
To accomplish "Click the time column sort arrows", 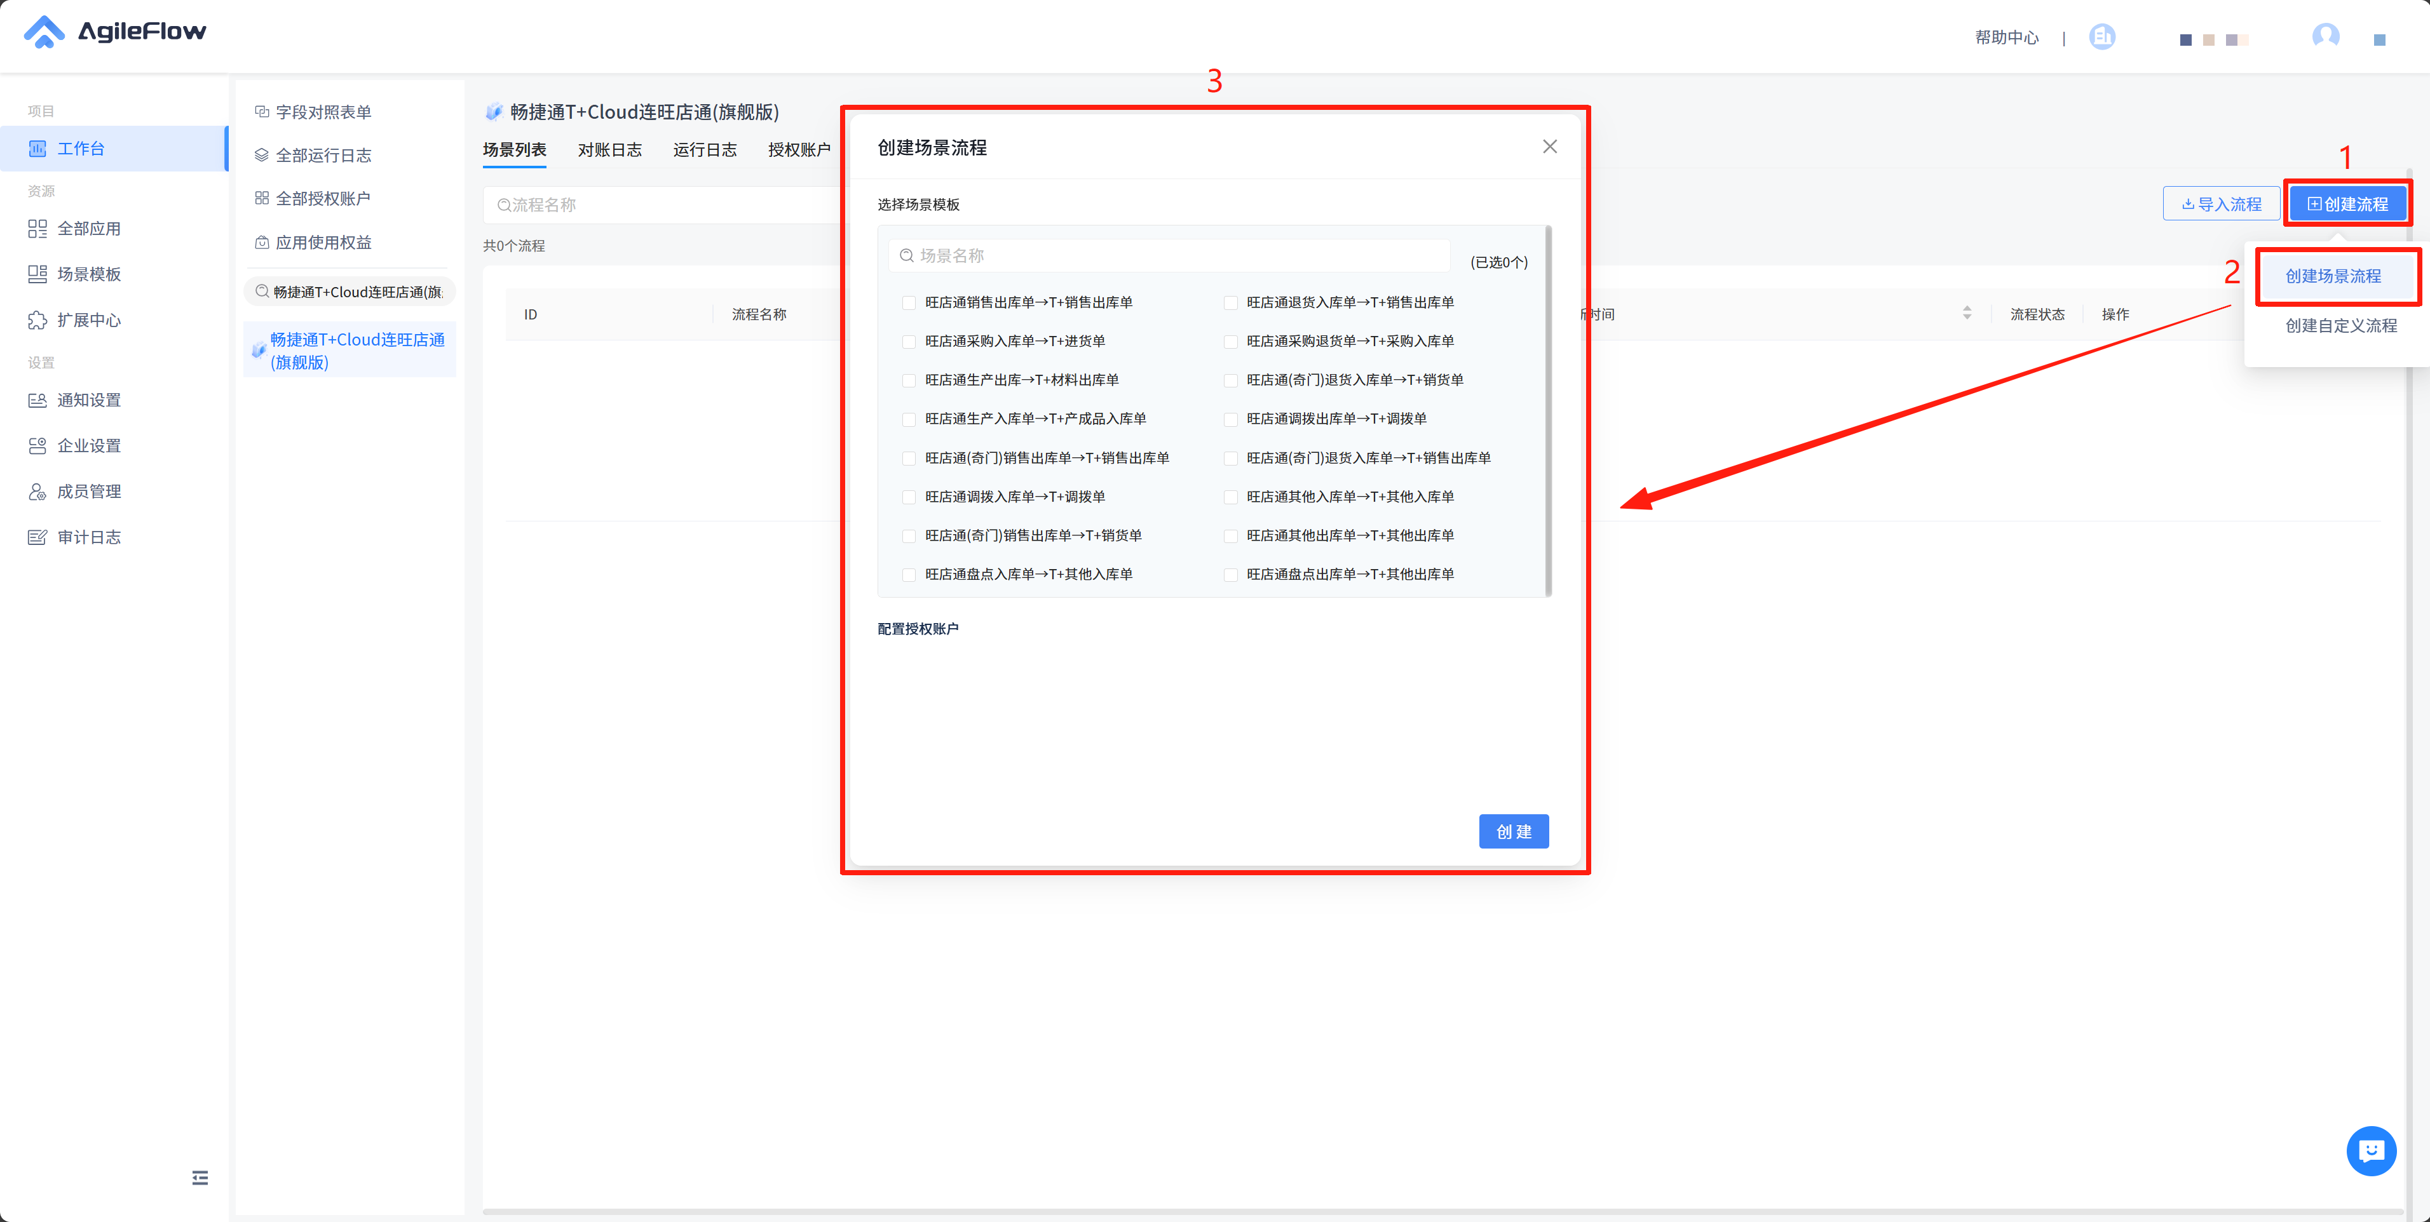I will pyautogui.click(x=1967, y=313).
